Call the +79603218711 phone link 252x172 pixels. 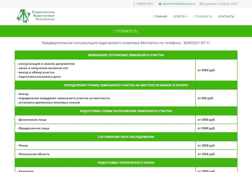point(145,4)
